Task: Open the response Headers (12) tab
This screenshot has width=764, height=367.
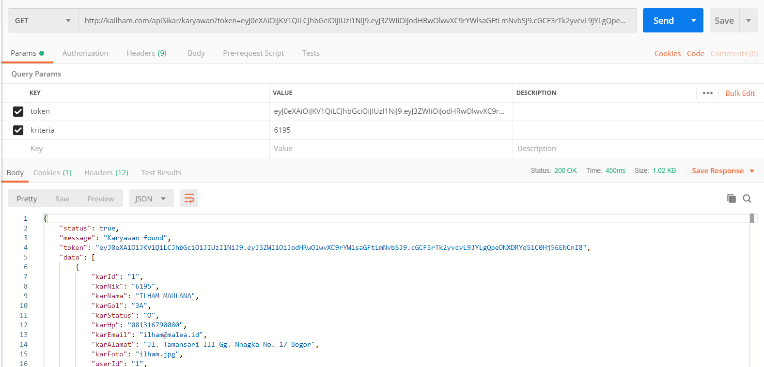Action: tap(106, 173)
